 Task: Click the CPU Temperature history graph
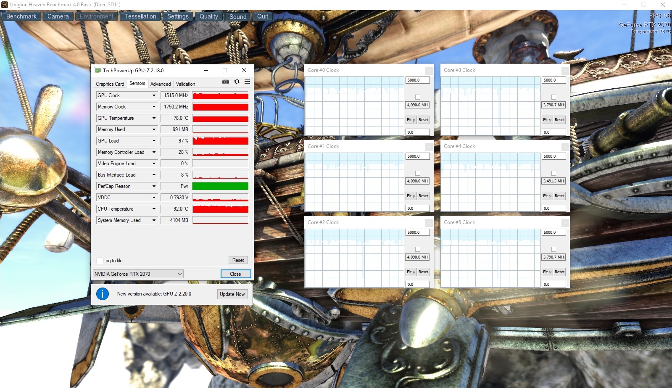coord(220,209)
